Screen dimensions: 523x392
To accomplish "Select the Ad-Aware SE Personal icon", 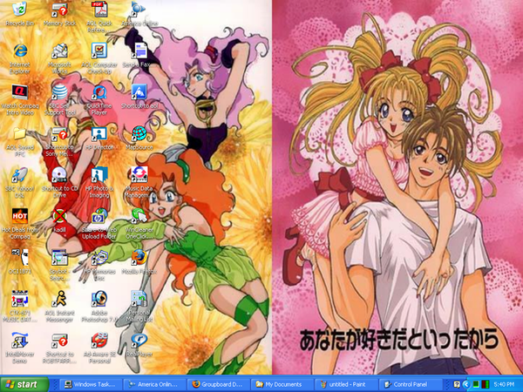I will pyautogui.click(x=99, y=340).
